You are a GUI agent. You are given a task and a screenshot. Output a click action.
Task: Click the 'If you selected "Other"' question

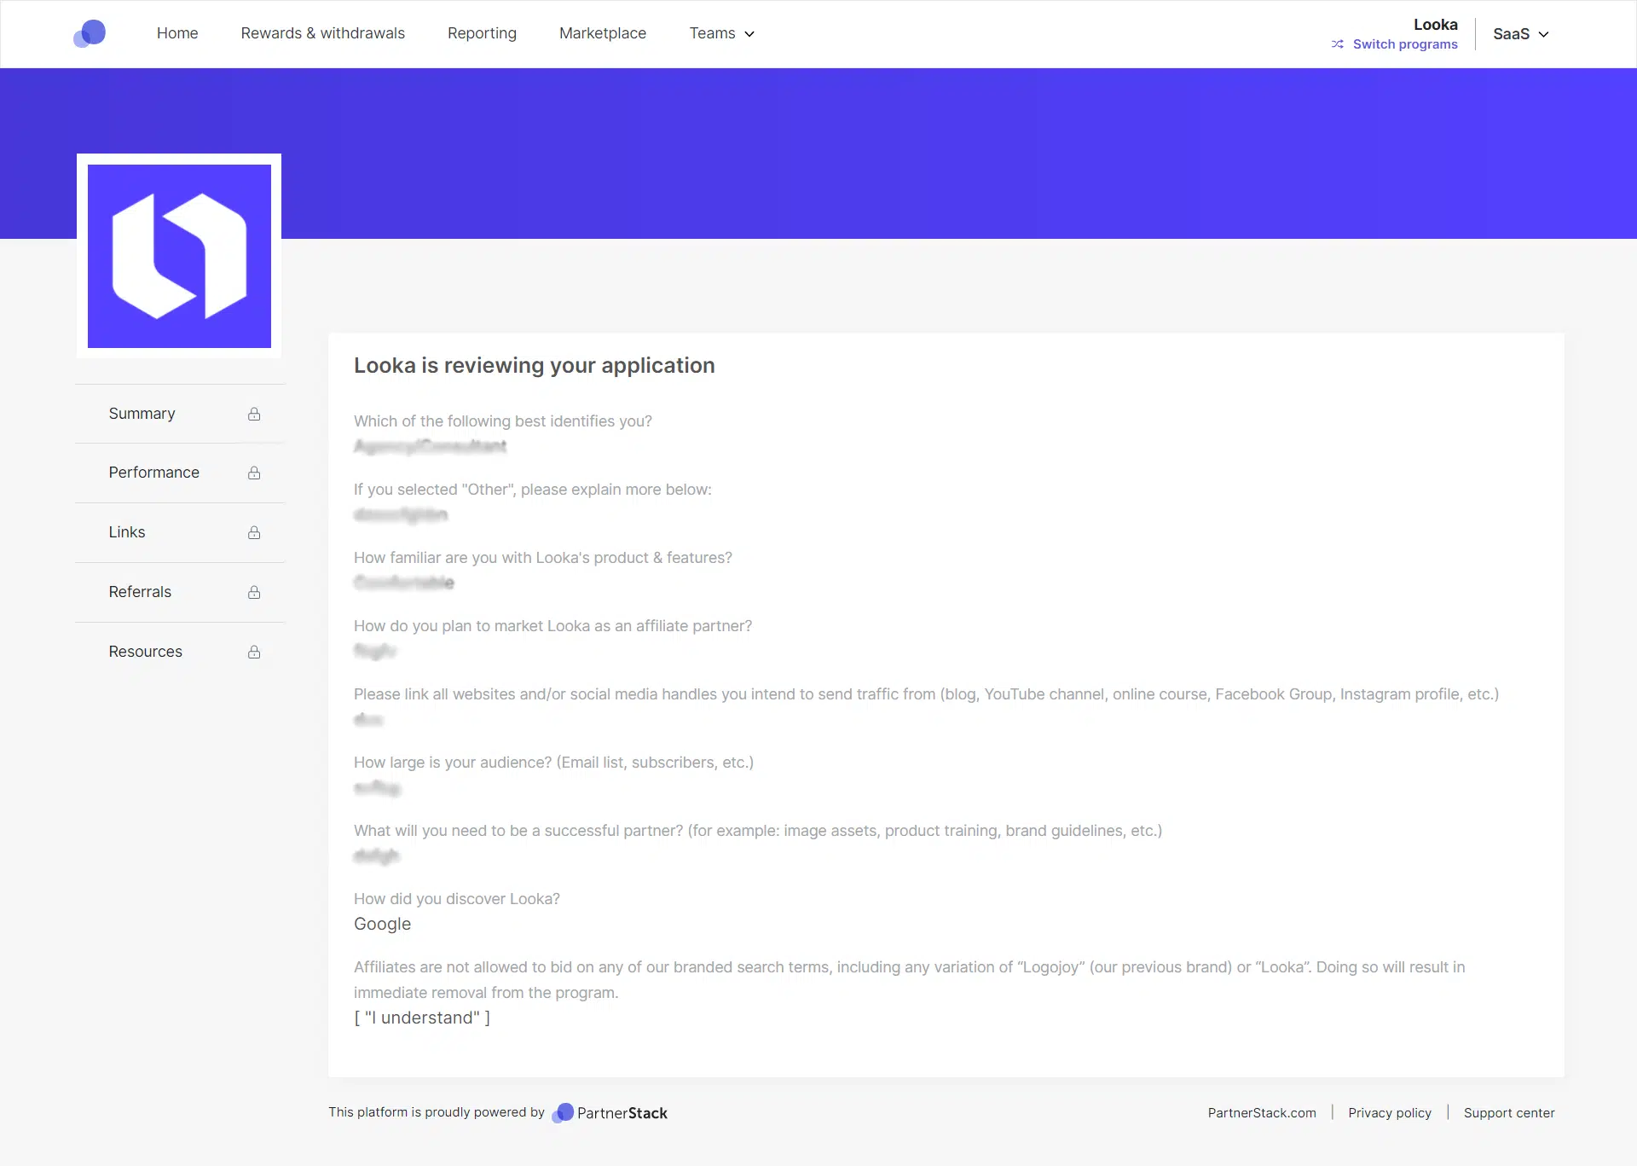[x=533, y=490]
